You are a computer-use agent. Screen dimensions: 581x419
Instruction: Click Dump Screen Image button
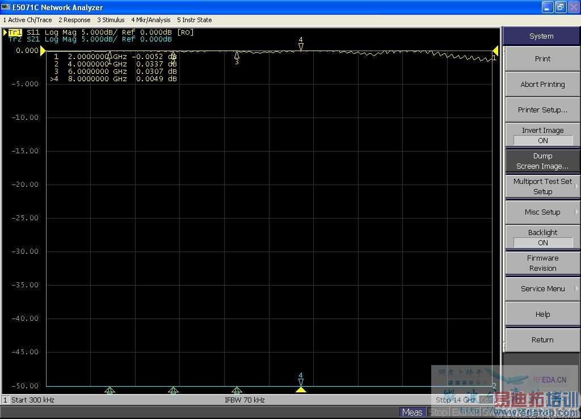point(542,161)
